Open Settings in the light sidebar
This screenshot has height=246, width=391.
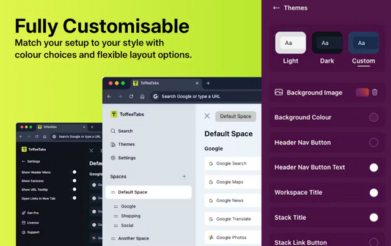click(123, 158)
